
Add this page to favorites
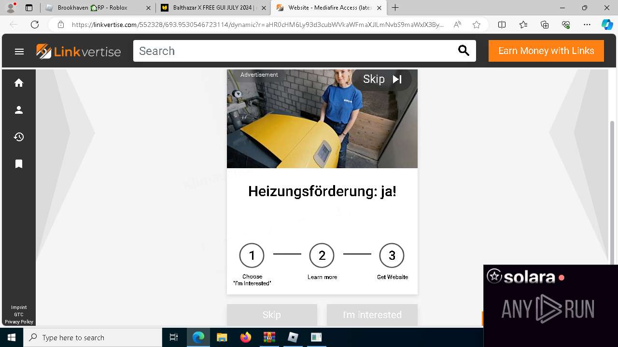click(477, 25)
